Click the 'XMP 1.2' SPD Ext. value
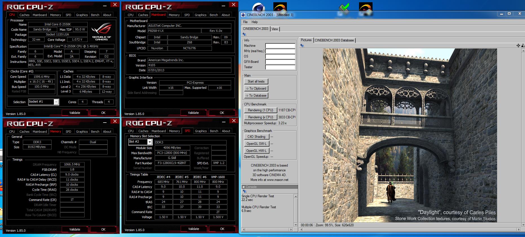The image size is (525, 237). [x=219, y=163]
